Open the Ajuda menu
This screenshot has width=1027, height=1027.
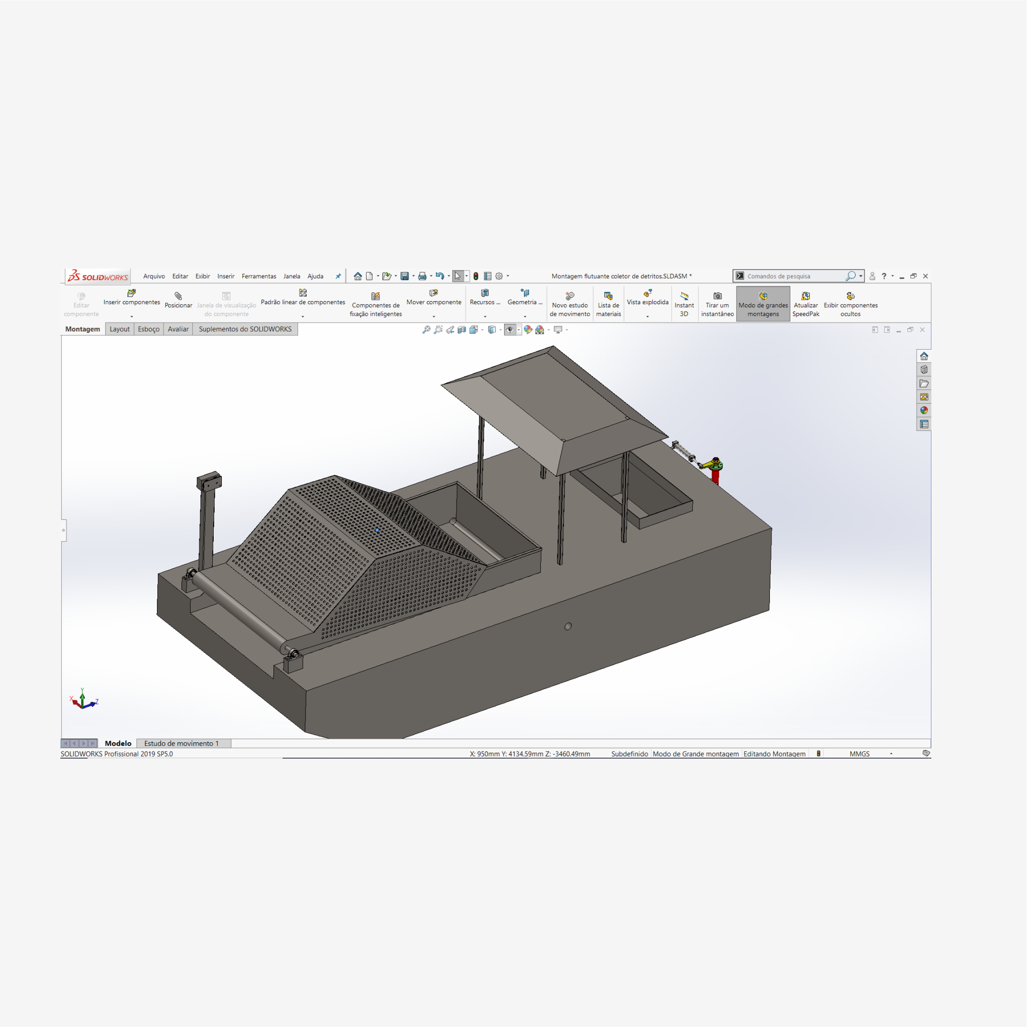[x=315, y=277]
